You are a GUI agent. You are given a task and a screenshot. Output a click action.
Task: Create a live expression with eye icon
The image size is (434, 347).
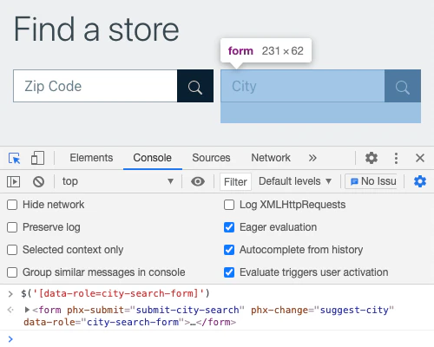(x=198, y=181)
